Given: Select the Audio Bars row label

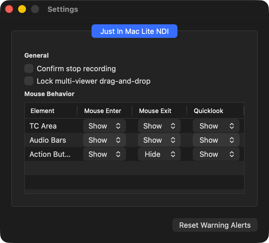Looking at the screenshot, I should 48,140.
